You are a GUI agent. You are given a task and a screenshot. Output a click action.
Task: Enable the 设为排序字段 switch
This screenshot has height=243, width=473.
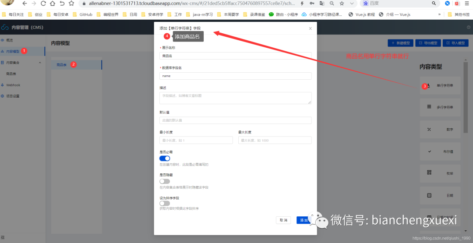tap(165, 204)
